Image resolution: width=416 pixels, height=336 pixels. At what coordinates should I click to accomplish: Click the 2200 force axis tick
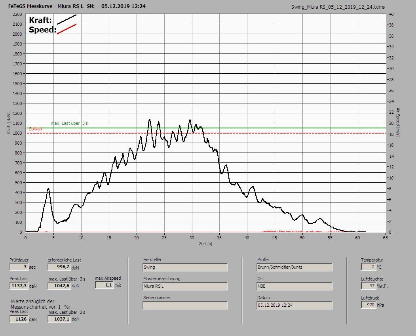pyautogui.click(x=17, y=14)
